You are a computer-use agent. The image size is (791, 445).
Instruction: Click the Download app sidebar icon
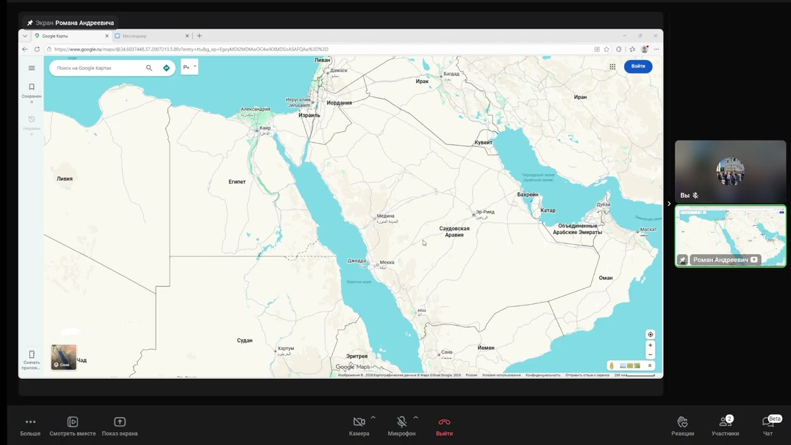click(32, 360)
